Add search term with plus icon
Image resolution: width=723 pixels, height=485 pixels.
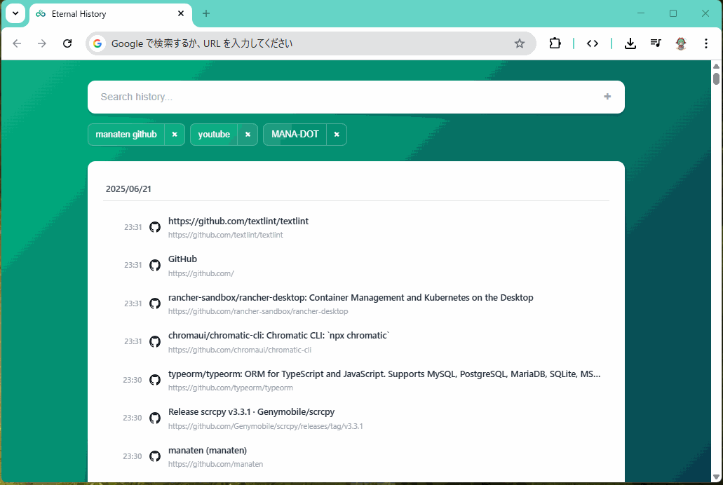[x=607, y=96]
